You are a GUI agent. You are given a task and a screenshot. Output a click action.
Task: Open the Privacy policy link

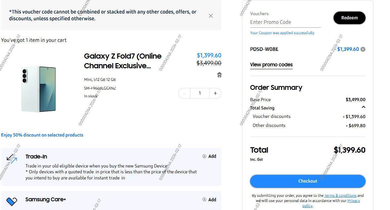point(353,201)
